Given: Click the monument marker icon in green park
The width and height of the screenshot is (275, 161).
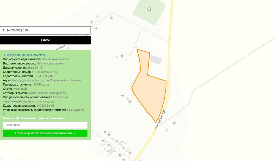Looking at the screenshot, I should [x=149, y=9].
